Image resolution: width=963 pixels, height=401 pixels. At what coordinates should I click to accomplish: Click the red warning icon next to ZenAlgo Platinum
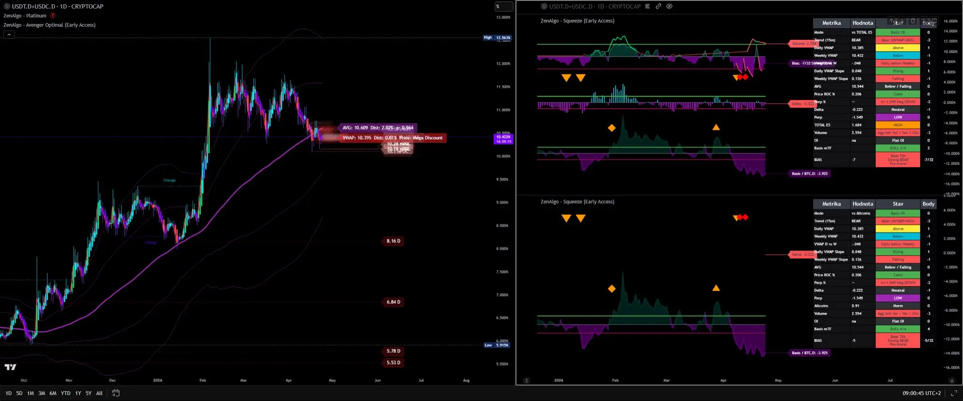coord(53,16)
